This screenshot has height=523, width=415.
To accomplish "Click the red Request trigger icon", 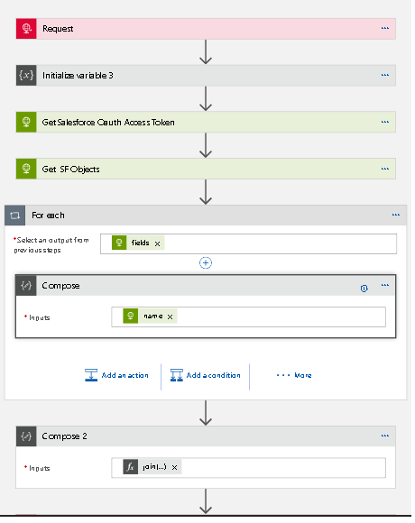I will [26, 29].
